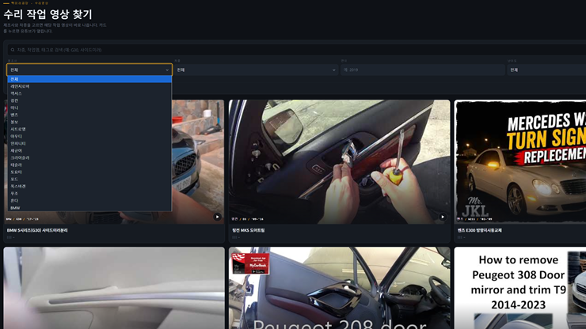Open the 링컨 MKS 도어트림 video thumbnail
The height and width of the screenshot is (329, 586).
340,161
